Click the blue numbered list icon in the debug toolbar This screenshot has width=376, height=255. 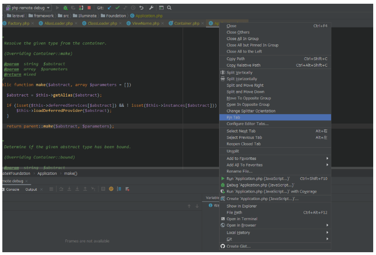[x=119, y=189]
